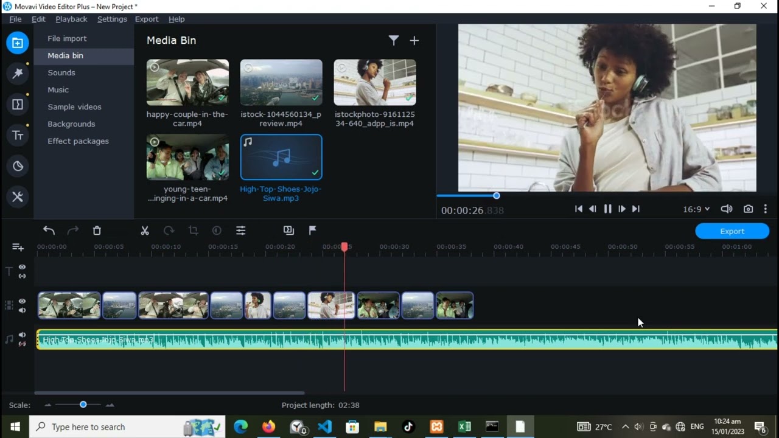Select istock-1044560134 preview.mp4 thumbnail
The height and width of the screenshot is (438, 779).
281,82
